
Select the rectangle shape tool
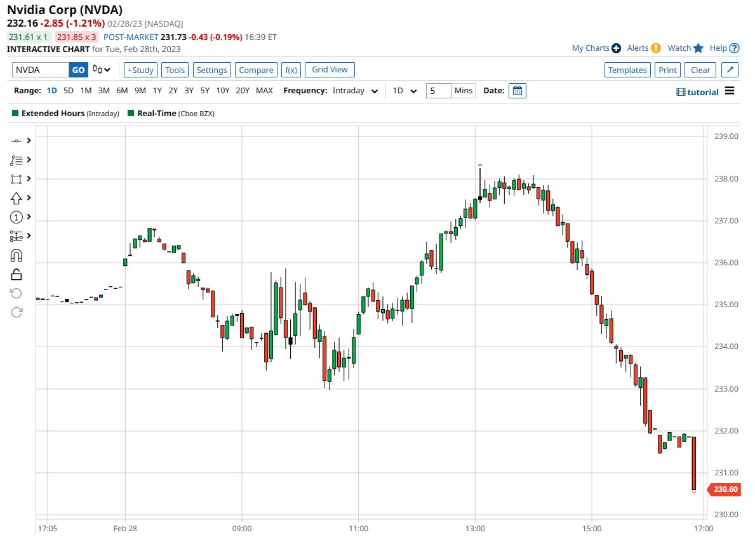[x=16, y=179]
